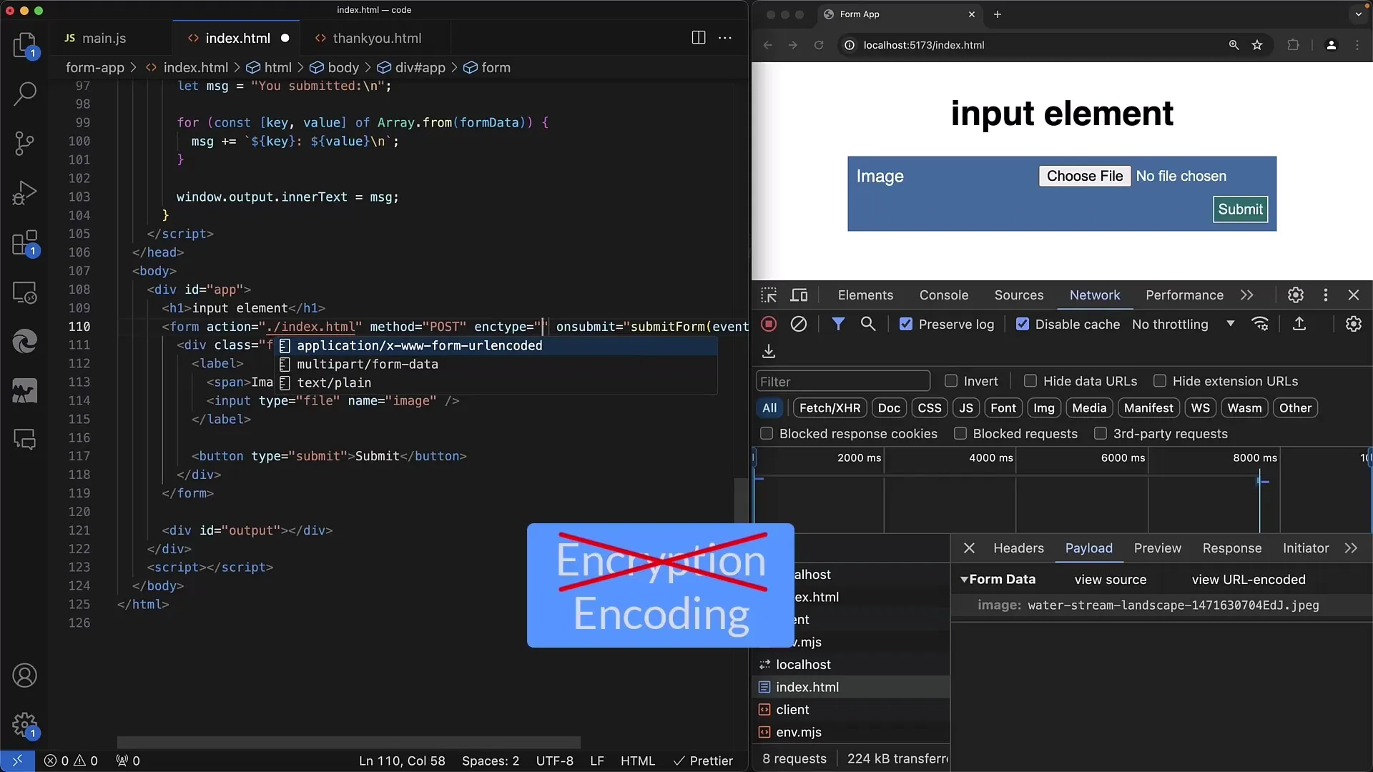The width and height of the screenshot is (1373, 772).
Task: Uncheck Preserve log
Action: 906,325
